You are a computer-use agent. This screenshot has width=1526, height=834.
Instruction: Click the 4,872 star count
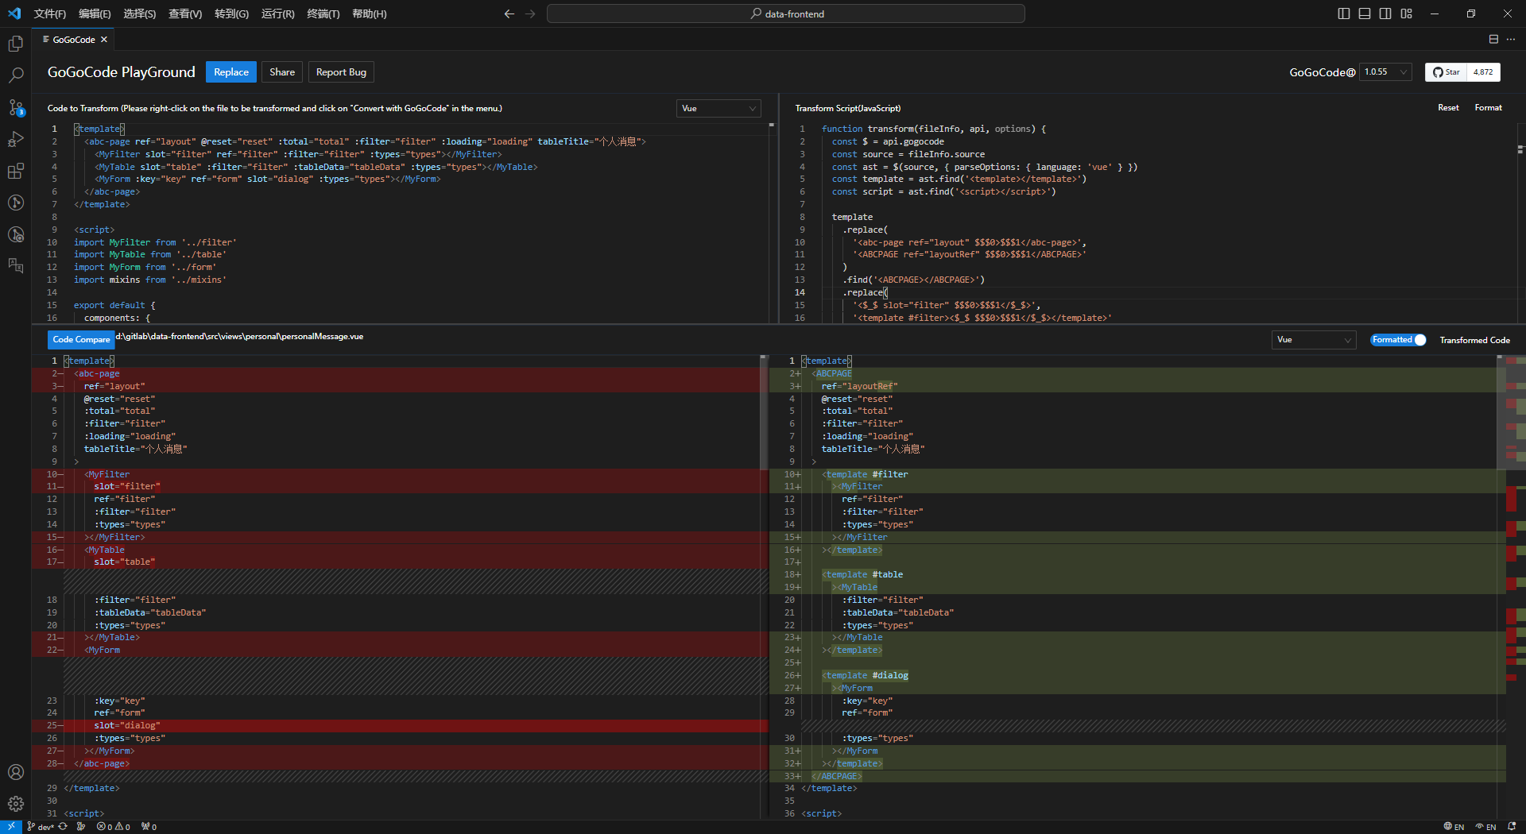(1483, 72)
